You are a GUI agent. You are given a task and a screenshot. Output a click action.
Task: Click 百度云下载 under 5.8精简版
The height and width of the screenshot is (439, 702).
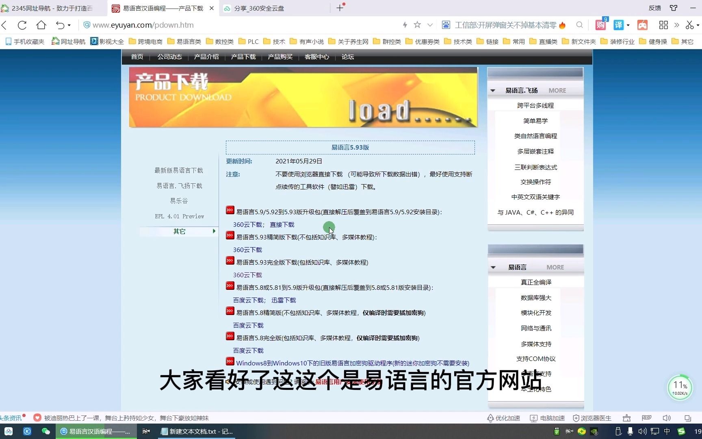[248, 325]
